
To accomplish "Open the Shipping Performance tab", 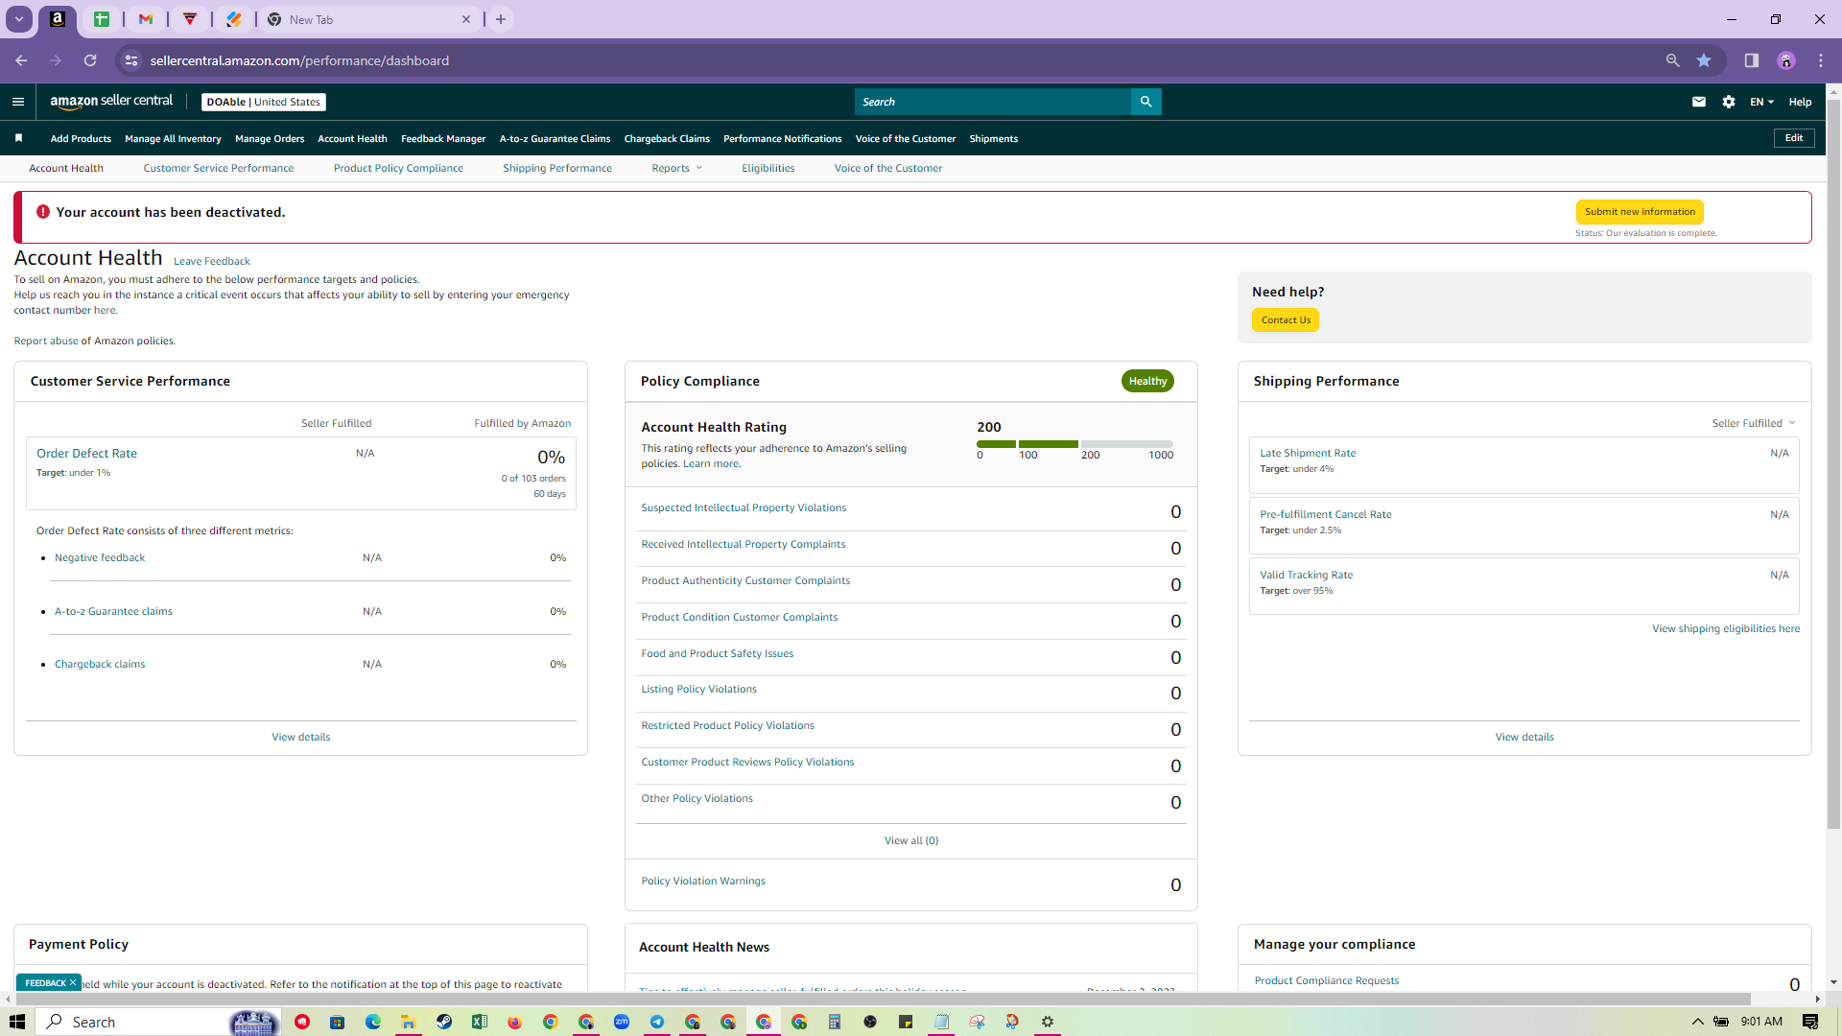I will pyautogui.click(x=557, y=168).
